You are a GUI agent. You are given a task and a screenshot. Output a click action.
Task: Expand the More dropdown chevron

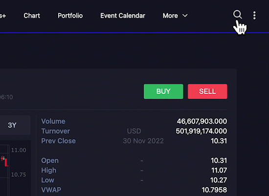coord(185,16)
